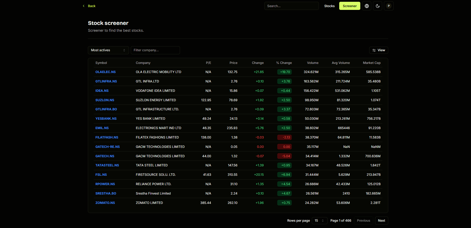
Task: Open ZOMATO.NS stock link
Action: 105,203
